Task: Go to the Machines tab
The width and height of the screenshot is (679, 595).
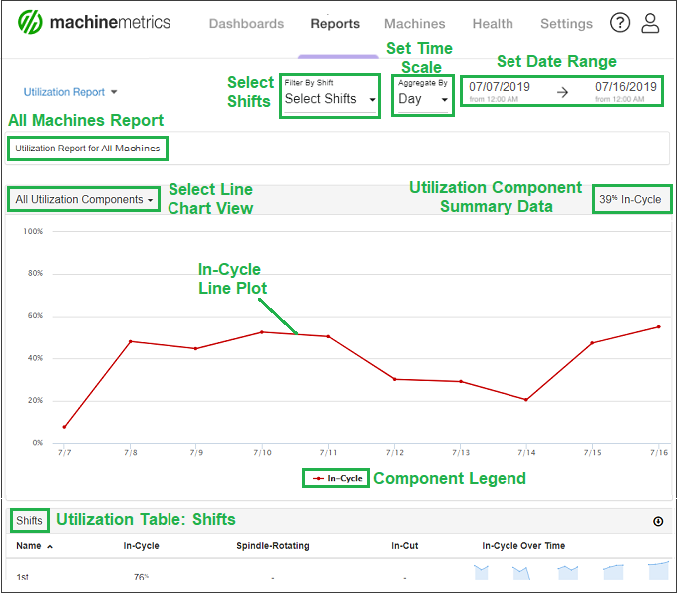Action: click(x=415, y=23)
